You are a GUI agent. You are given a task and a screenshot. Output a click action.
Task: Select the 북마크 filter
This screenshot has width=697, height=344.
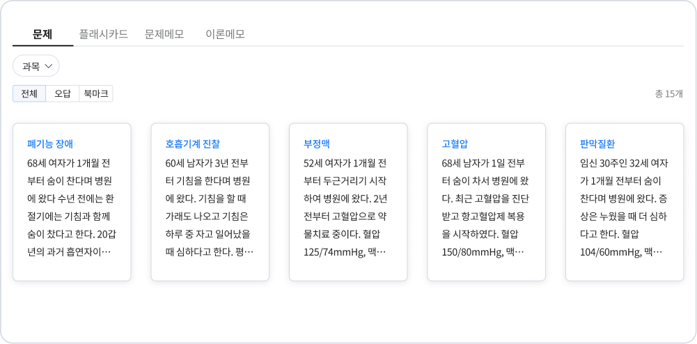[95, 94]
